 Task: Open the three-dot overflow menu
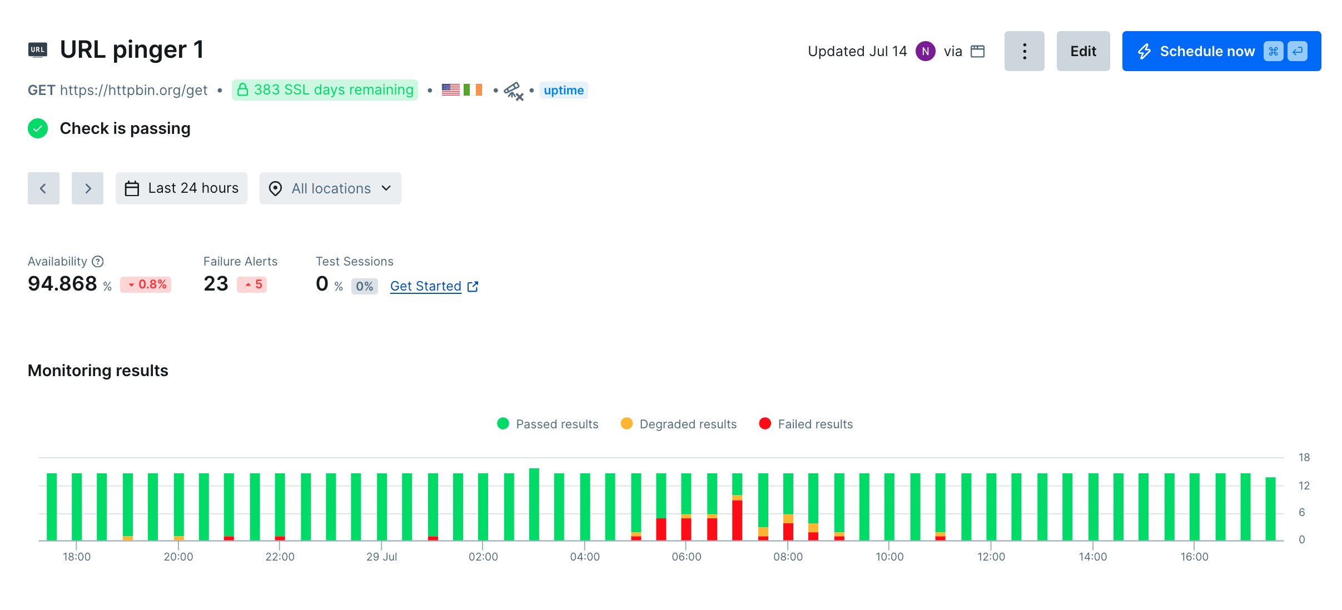coord(1023,51)
